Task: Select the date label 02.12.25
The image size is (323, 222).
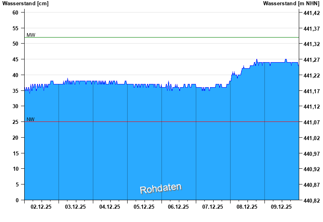Action: (41, 207)
